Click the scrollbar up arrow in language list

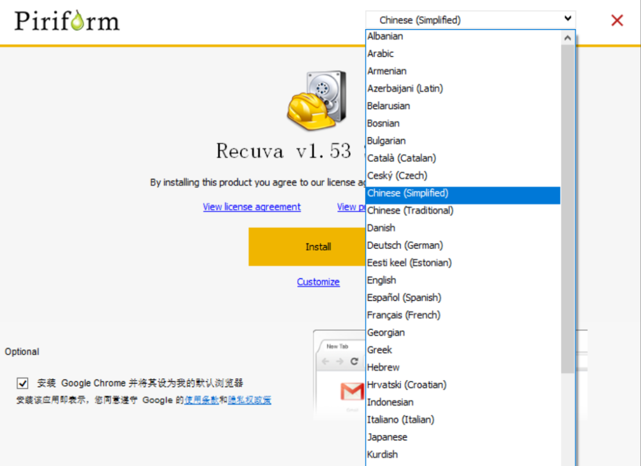(x=567, y=38)
